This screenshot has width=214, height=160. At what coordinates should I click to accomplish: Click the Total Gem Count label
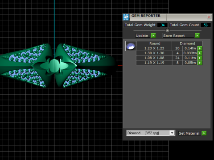[x=184, y=25]
